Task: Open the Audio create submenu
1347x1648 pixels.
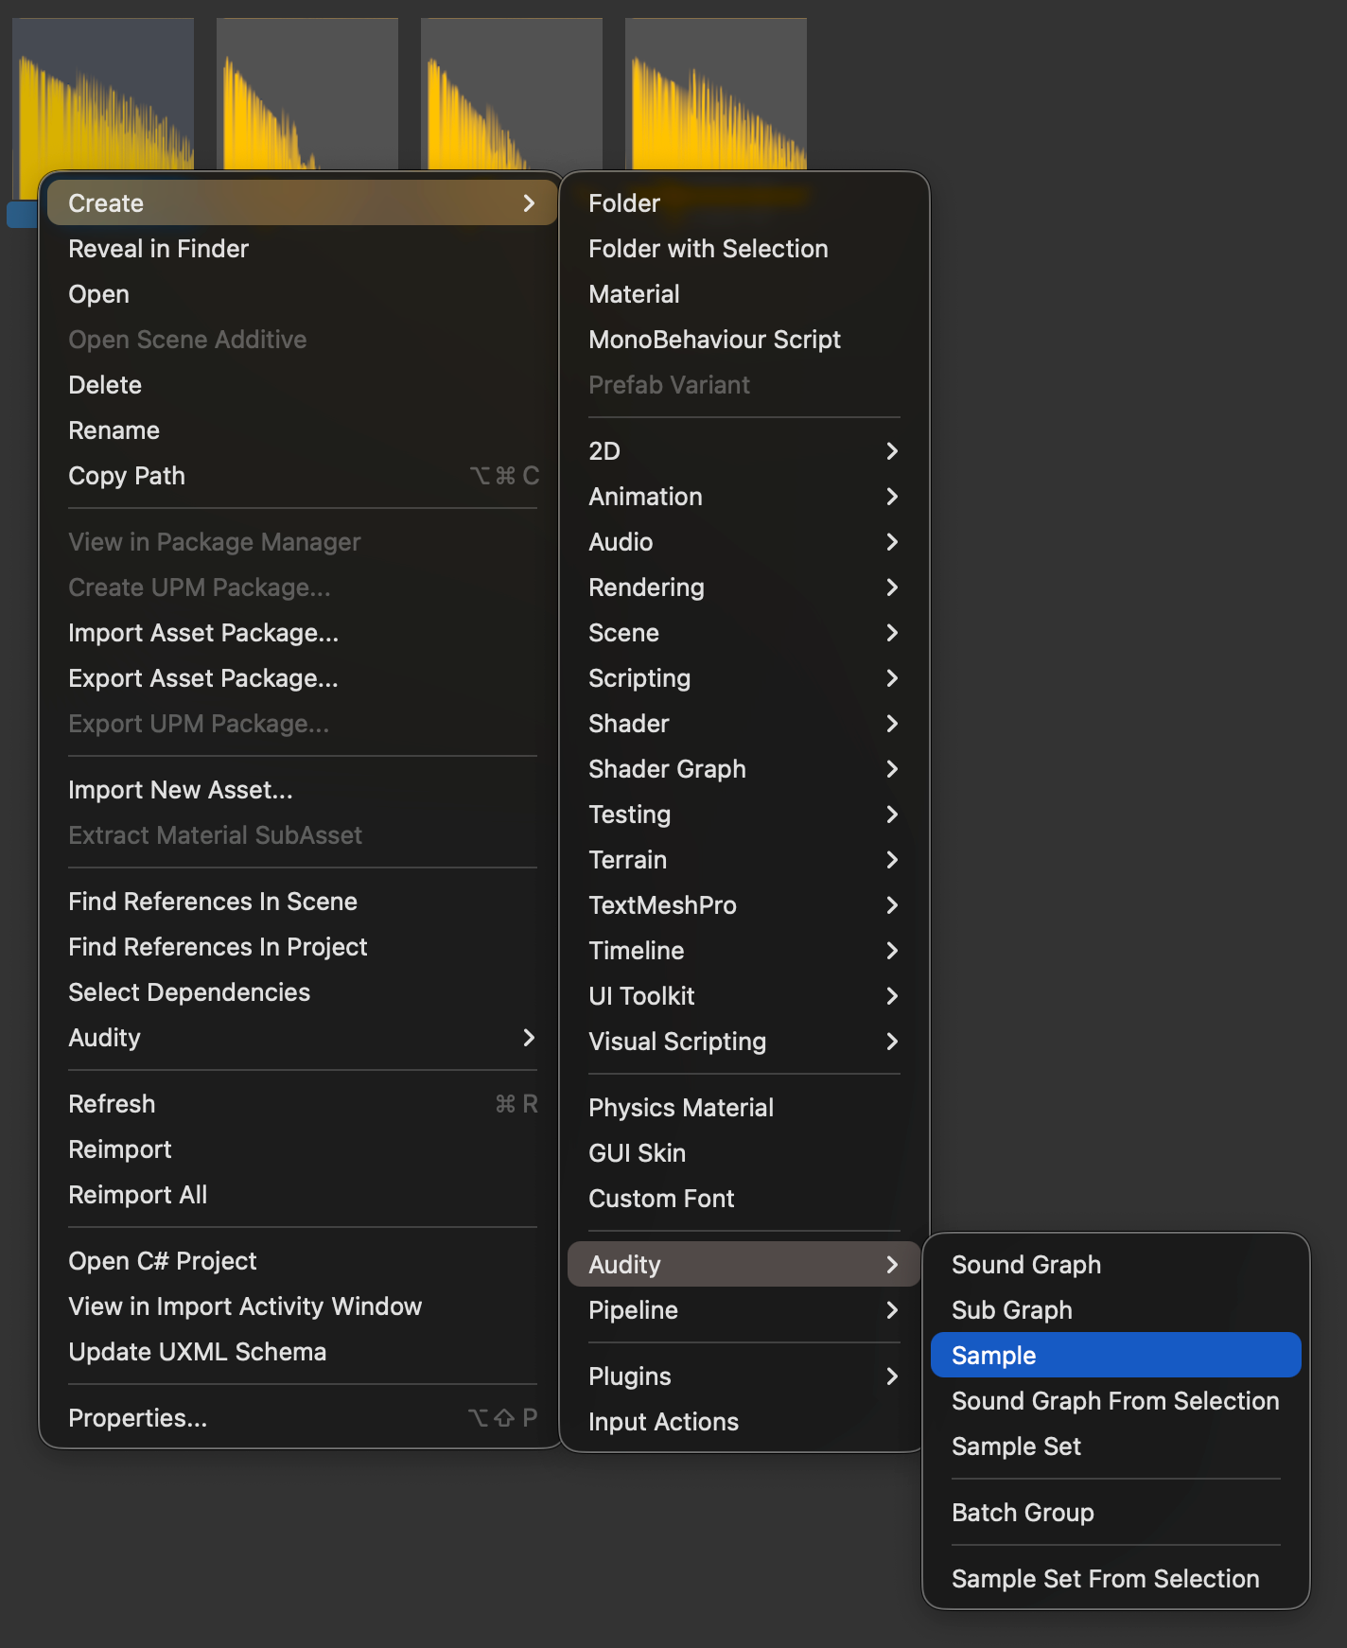Action: pos(743,541)
